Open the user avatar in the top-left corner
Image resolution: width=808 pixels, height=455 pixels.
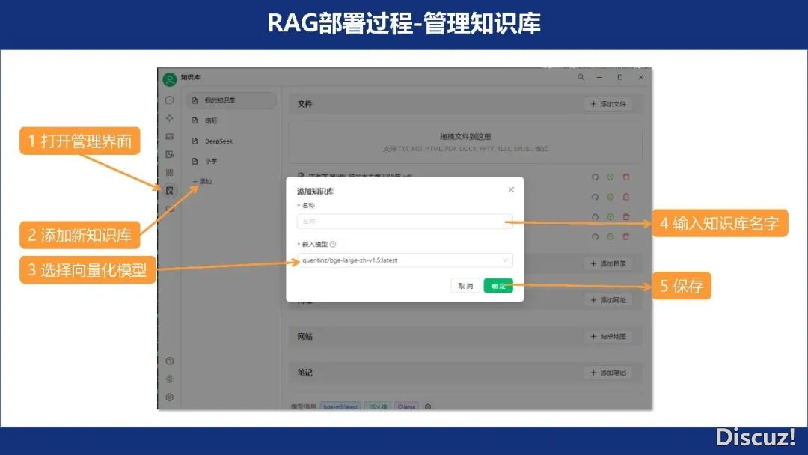pos(170,79)
